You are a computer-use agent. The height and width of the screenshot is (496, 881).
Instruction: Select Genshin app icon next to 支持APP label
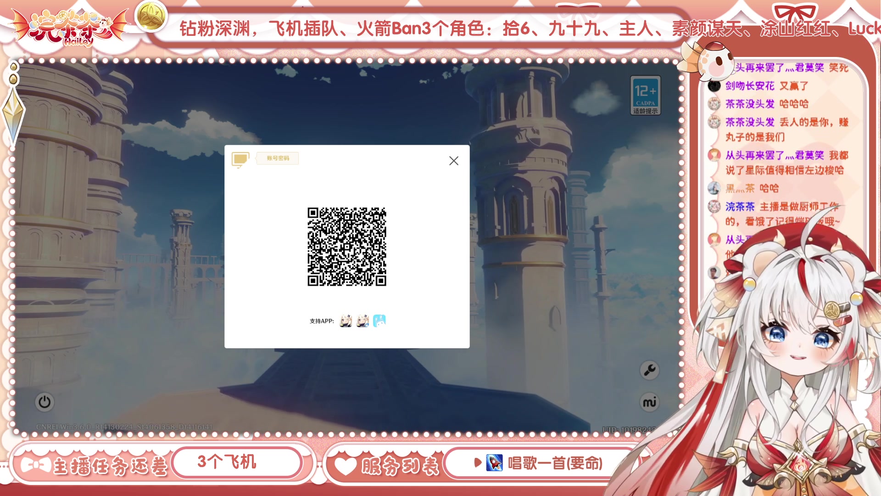click(x=346, y=321)
